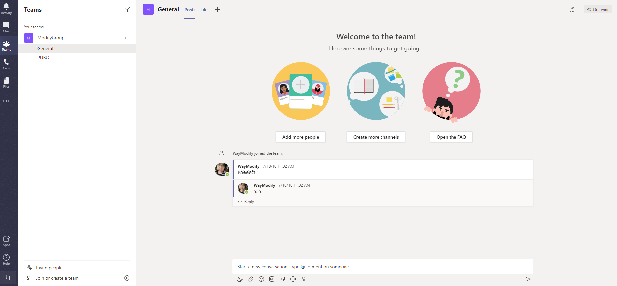The height and width of the screenshot is (286, 617).
Task: Click the 'Your teams' heading
Action: coord(34,27)
